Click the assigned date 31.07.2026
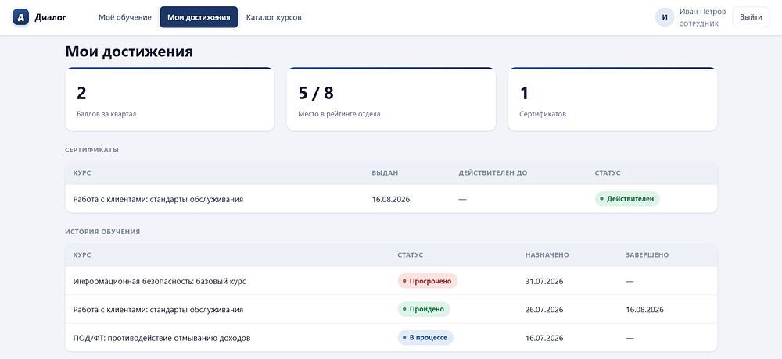Screen dimensions: 782x359 544,281
